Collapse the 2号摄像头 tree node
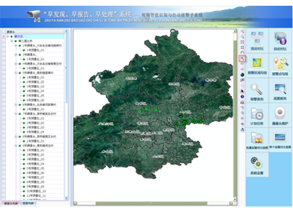Image resolution: width=293 pixels, height=208 pixels. (15, 46)
